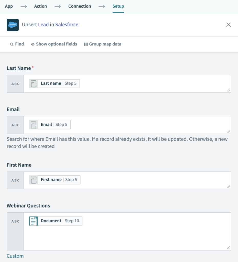This screenshot has width=238, height=262.
Task: Open the Find search
Action: pyautogui.click(x=17, y=44)
